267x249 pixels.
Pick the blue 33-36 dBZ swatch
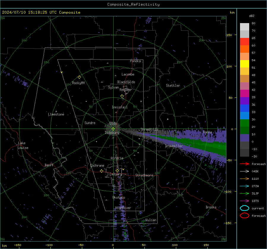[x=244, y=108]
